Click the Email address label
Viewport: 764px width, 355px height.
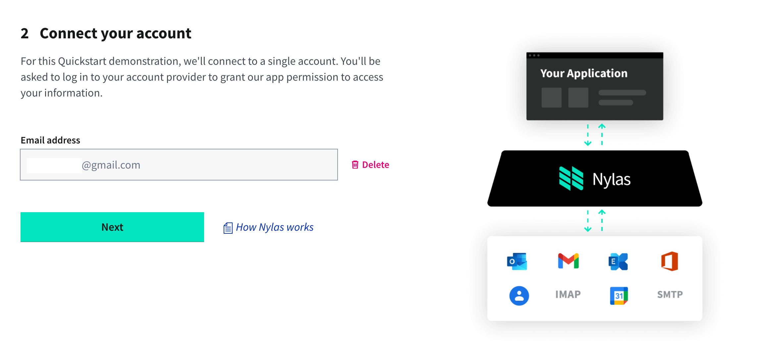50,140
